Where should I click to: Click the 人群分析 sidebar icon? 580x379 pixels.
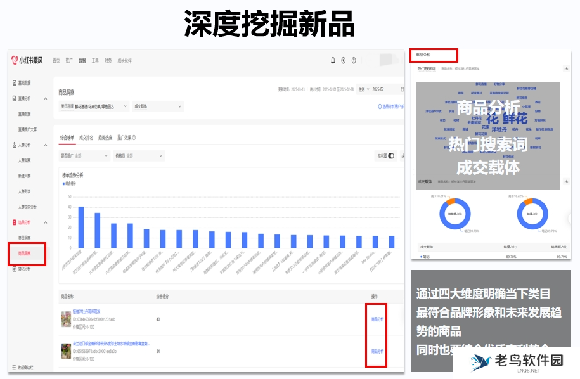[x=15, y=145]
